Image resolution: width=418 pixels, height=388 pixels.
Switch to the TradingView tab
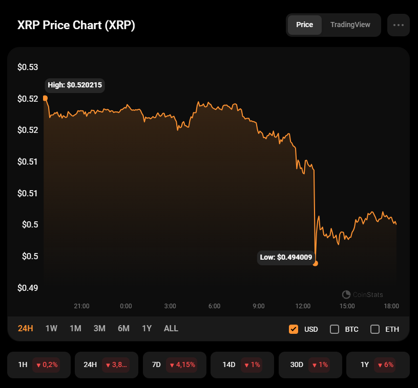350,25
